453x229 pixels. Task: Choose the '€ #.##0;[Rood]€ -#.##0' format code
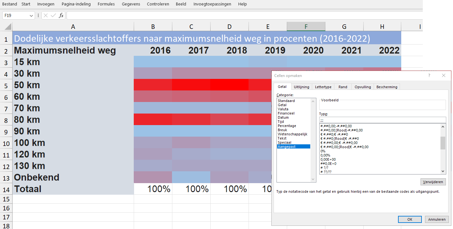[380, 139]
